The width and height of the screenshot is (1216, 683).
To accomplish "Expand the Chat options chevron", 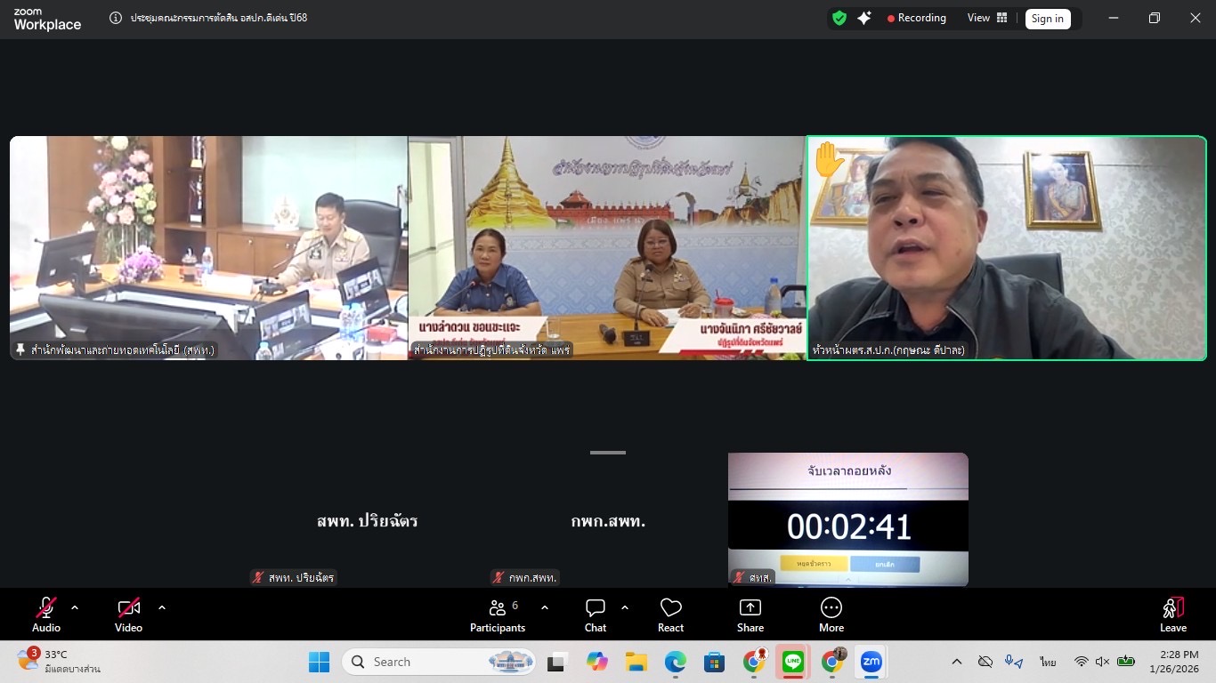I will [x=624, y=607].
